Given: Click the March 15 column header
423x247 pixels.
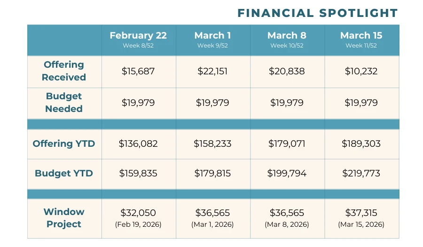Looking at the screenshot, I should tap(361, 36).
